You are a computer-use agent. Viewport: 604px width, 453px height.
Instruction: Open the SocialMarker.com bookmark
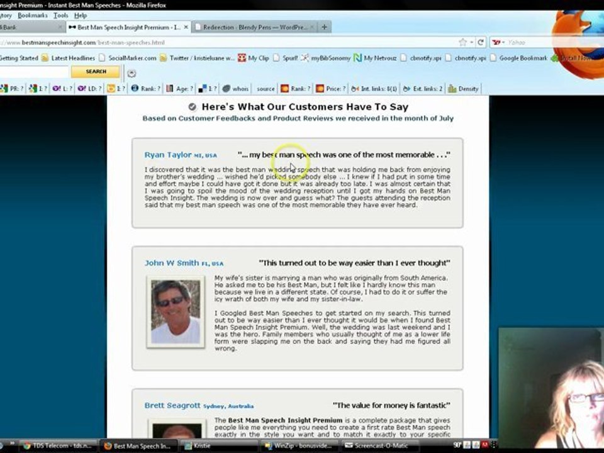pyautogui.click(x=128, y=58)
